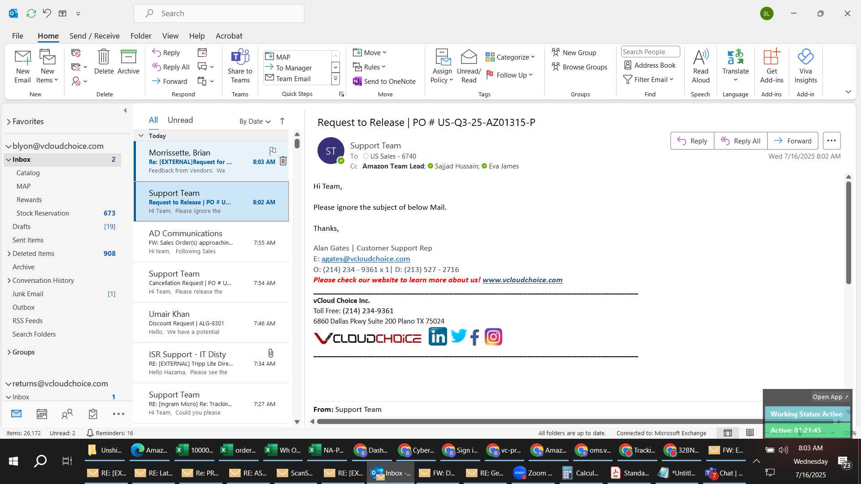The image size is (861, 484).
Task: Open the Move dropdown
Action: click(370, 52)
